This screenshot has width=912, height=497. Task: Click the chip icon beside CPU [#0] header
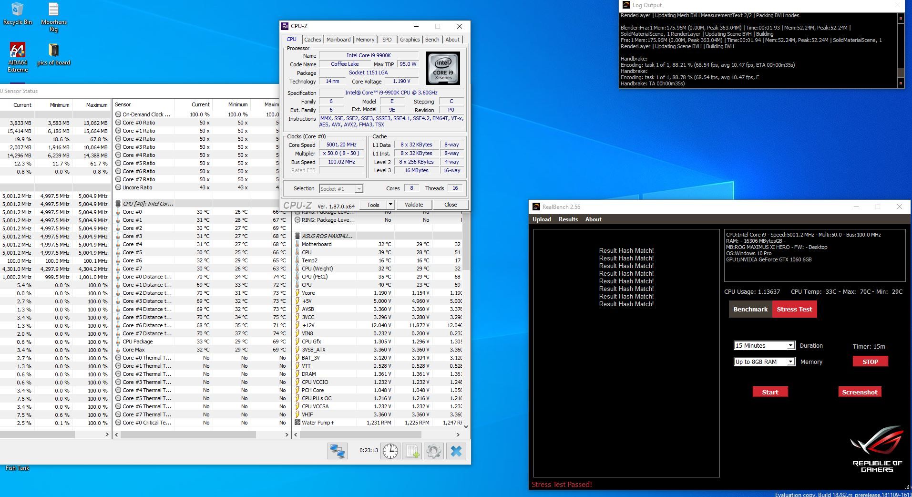click(x=118, y=204)
